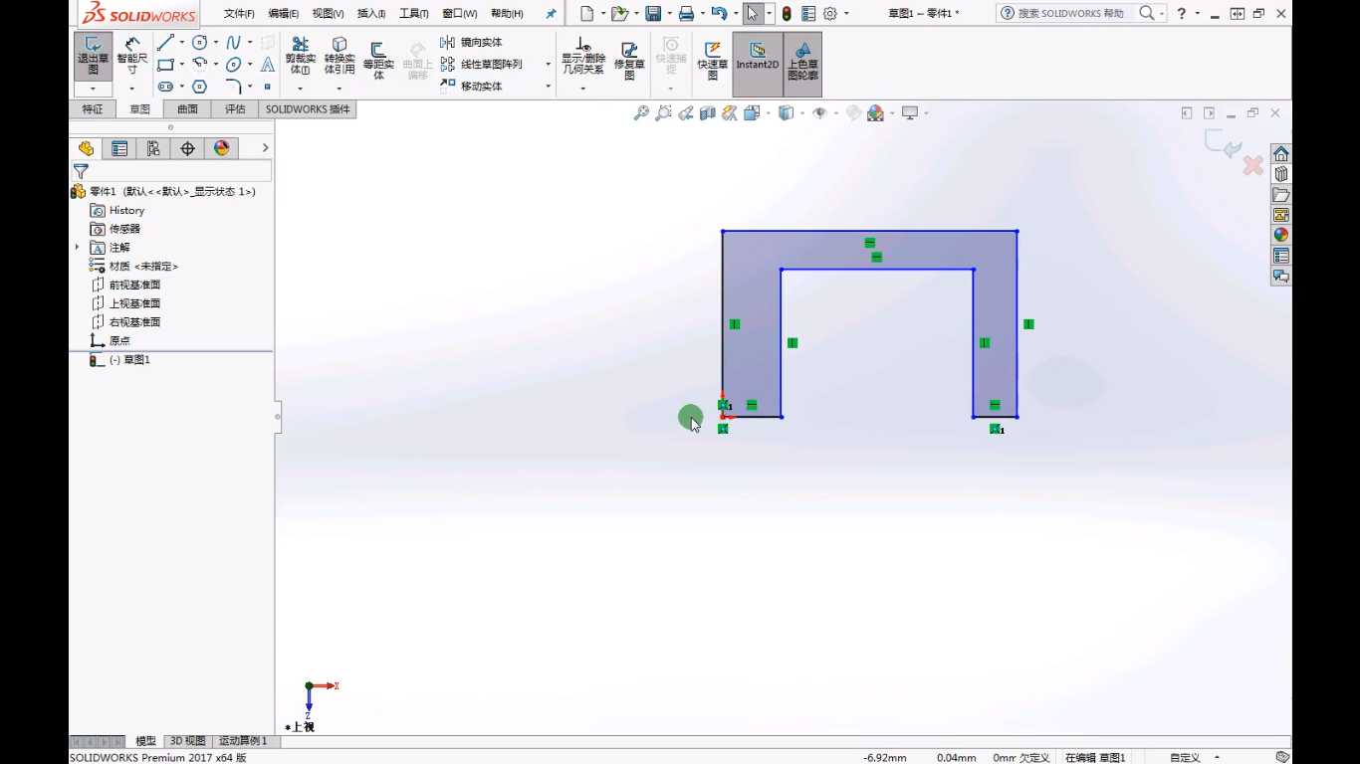Select the sketch Text tool
This screenshot has height=764, width=1360.
click(267, 65)
